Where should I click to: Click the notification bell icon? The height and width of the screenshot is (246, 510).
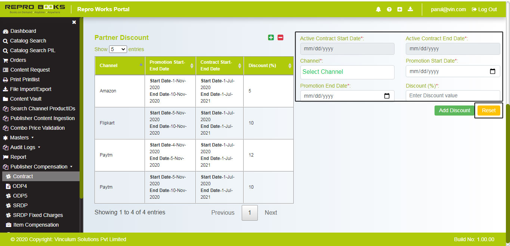click(378, 9)
